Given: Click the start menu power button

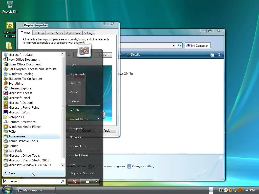Looking at the screenshot, I should (x=74, y=182).
